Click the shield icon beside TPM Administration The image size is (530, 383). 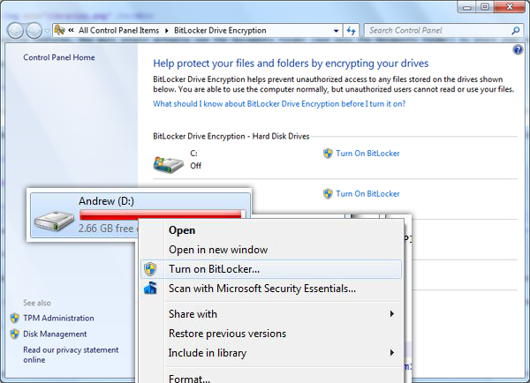point(14,319)
